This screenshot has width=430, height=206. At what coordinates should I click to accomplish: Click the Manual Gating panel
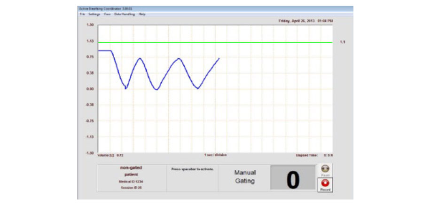245,177
